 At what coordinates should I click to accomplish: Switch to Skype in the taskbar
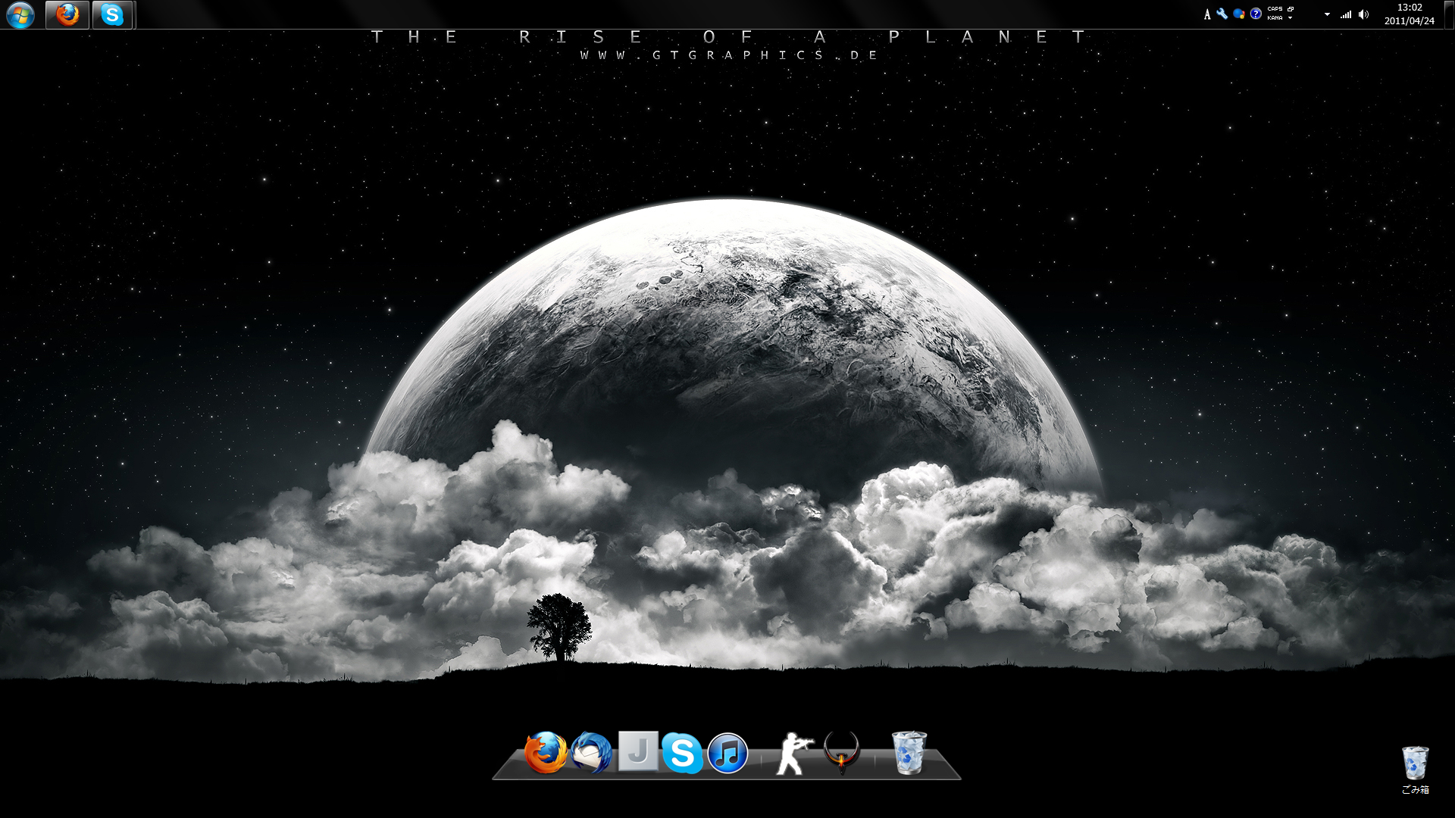click(113, 15)
